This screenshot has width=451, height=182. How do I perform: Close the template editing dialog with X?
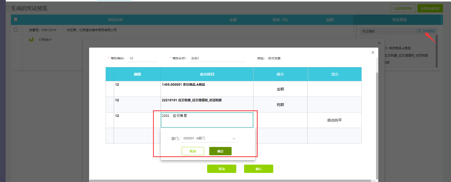click(373, 52)
